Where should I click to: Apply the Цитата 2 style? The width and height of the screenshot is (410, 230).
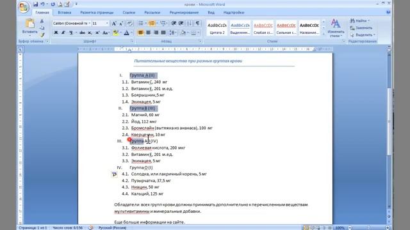pos(217,28)
